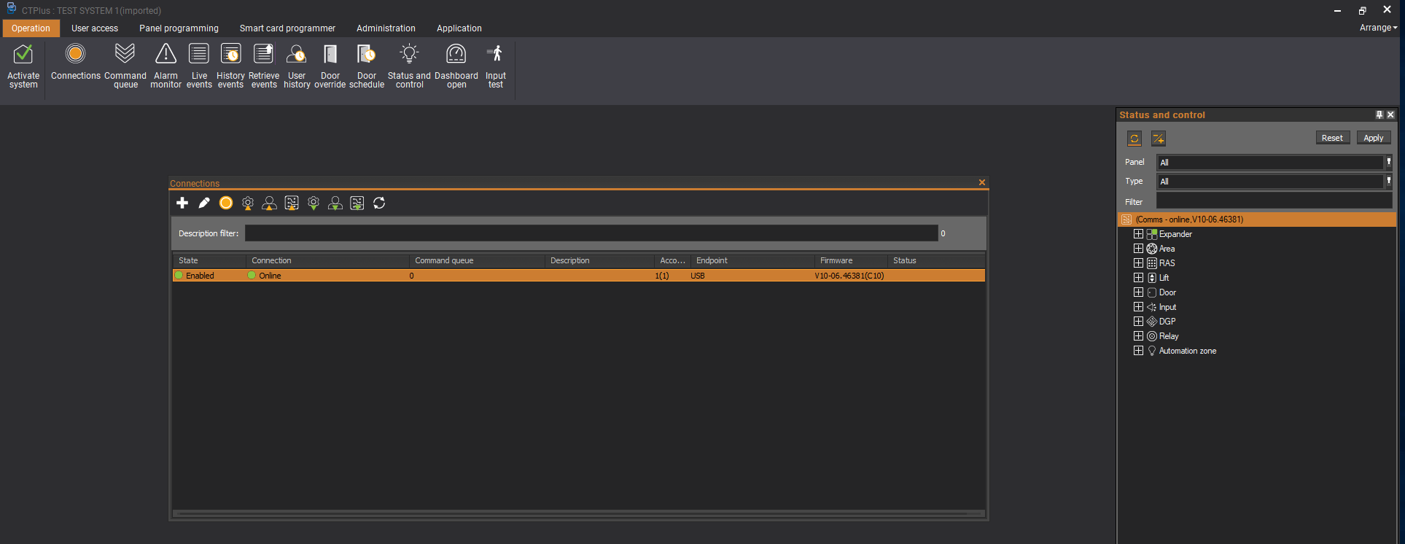
Task: Sort by the Description column header
Action: click(x=600, y=260)
